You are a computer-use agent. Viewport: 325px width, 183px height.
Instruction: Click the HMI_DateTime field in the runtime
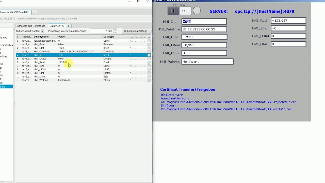coord(204,29)
